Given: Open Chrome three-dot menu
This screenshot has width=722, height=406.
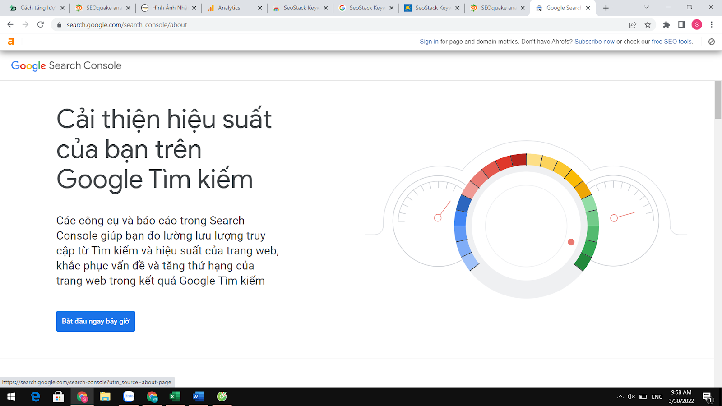Looking at the screenshot, I should (x=712, y=25).
